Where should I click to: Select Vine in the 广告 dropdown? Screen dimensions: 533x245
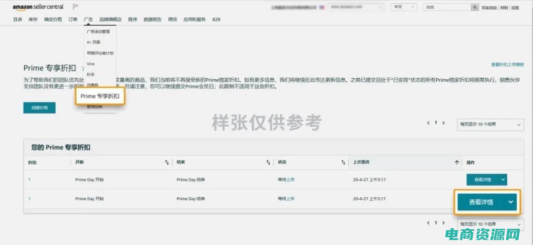pyautogui.click(x=91, y=63)
